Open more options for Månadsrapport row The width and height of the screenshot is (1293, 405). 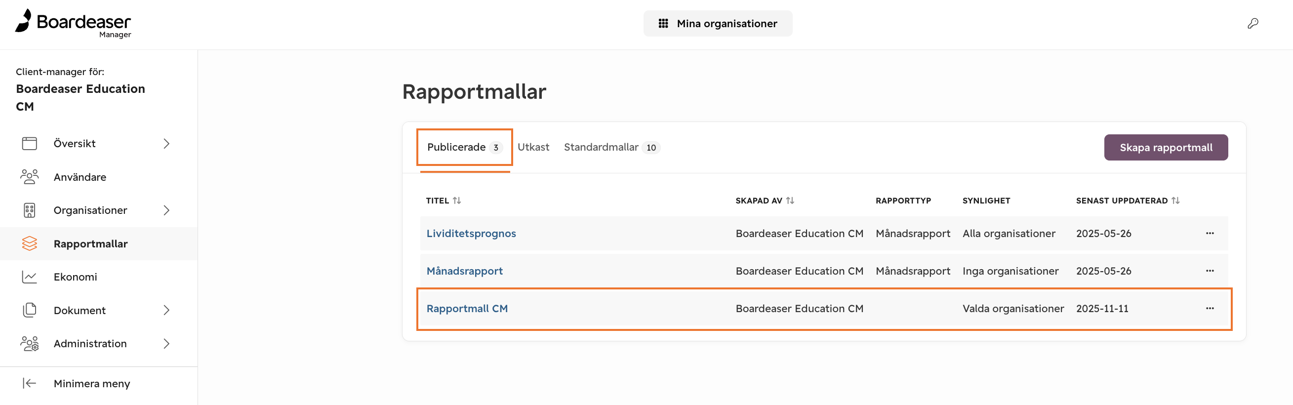point(1210,271)
